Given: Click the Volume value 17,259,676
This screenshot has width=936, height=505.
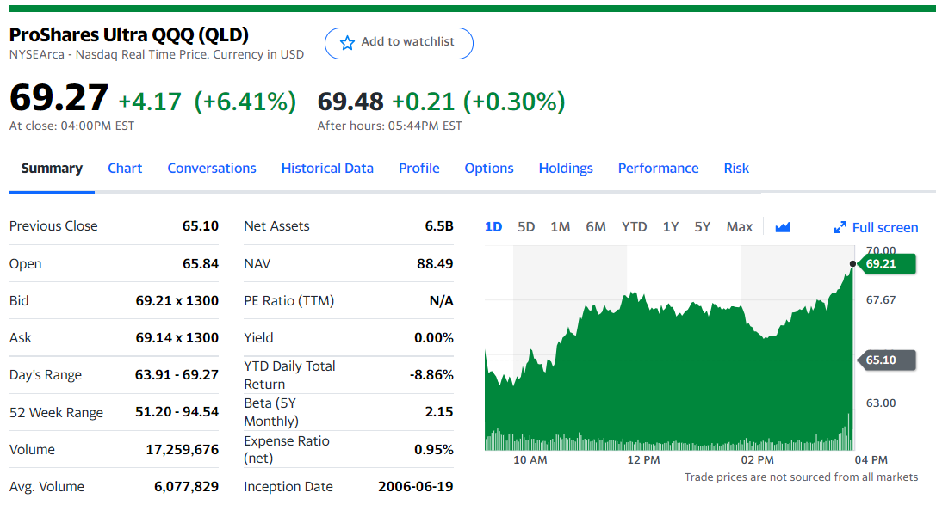Looking at the screenshot, I should point(182,450).
